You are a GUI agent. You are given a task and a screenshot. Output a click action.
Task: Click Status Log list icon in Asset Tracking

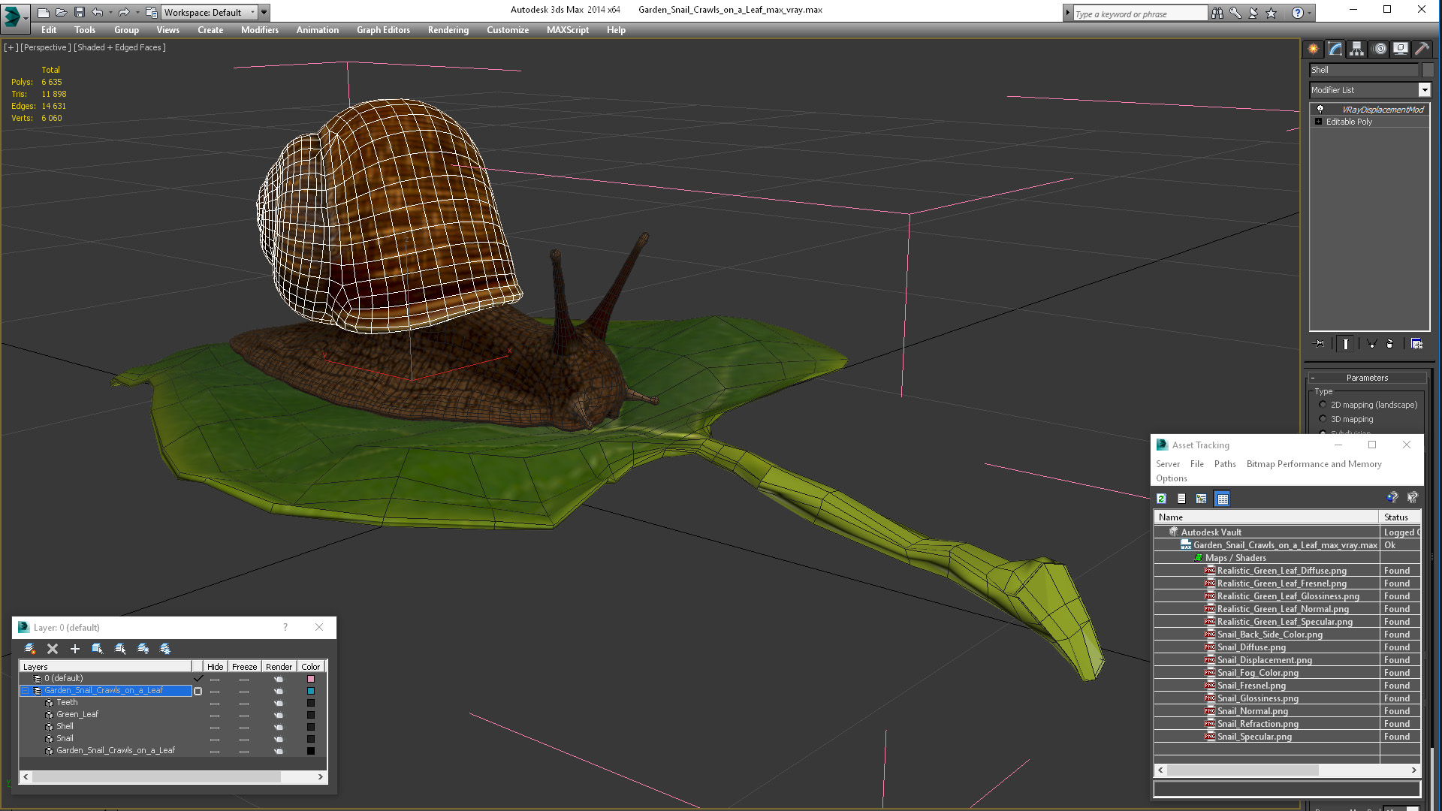tap(1181, 499)
